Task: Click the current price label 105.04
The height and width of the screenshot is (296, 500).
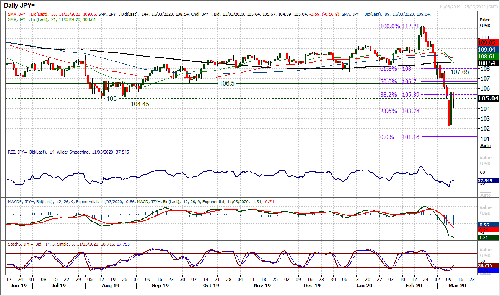Action: point(489,98)
